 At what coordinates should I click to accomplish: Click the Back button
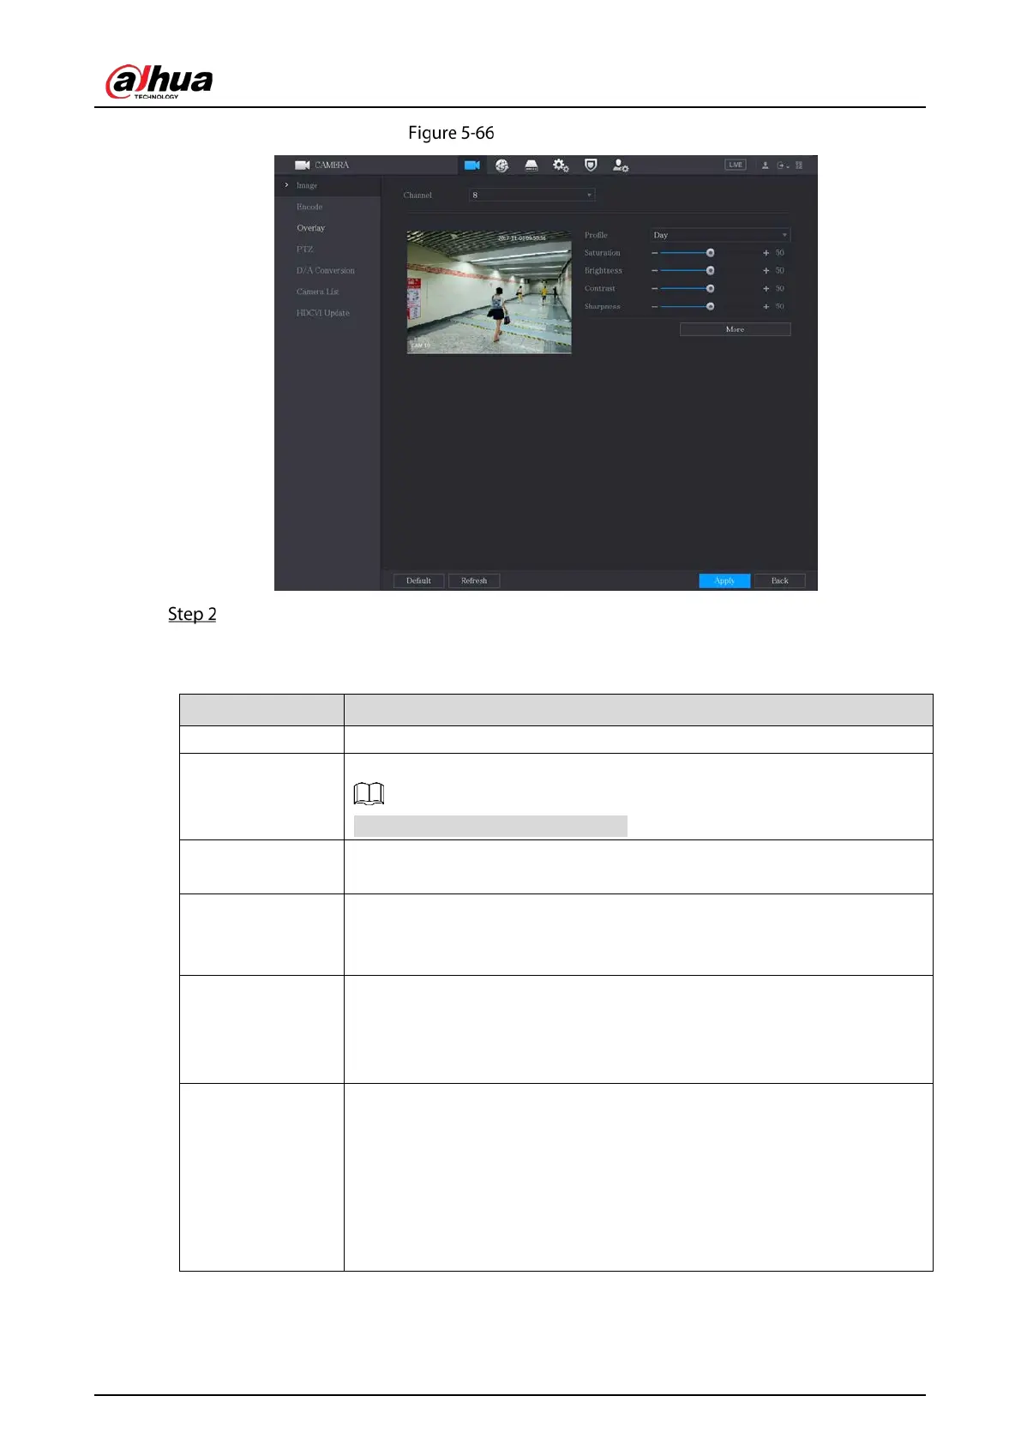click(779, 581)
